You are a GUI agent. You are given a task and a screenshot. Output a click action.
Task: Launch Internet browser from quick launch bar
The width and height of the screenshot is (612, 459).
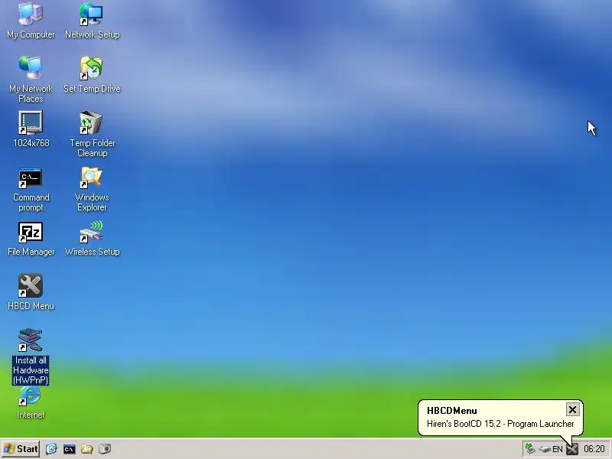pyautogui.click(x=51, y=449)
